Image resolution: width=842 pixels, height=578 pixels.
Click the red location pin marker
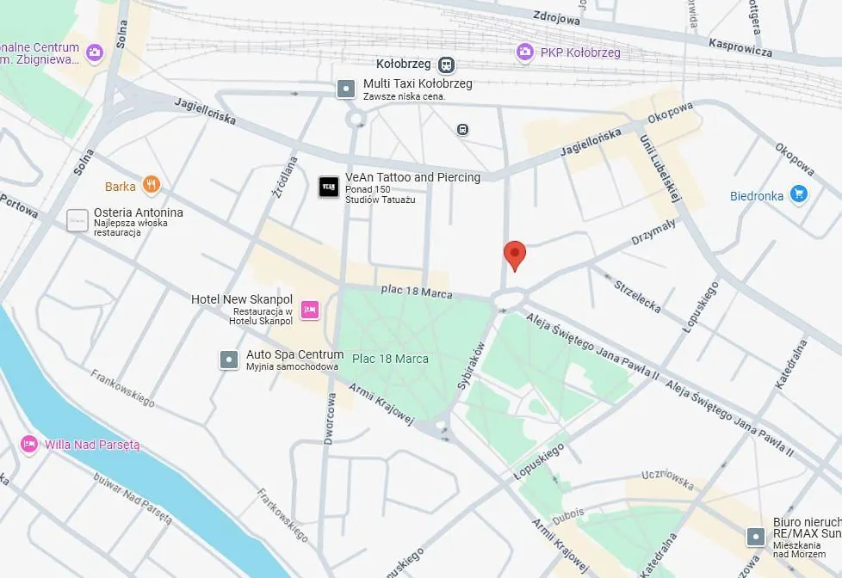coord(515,256)
